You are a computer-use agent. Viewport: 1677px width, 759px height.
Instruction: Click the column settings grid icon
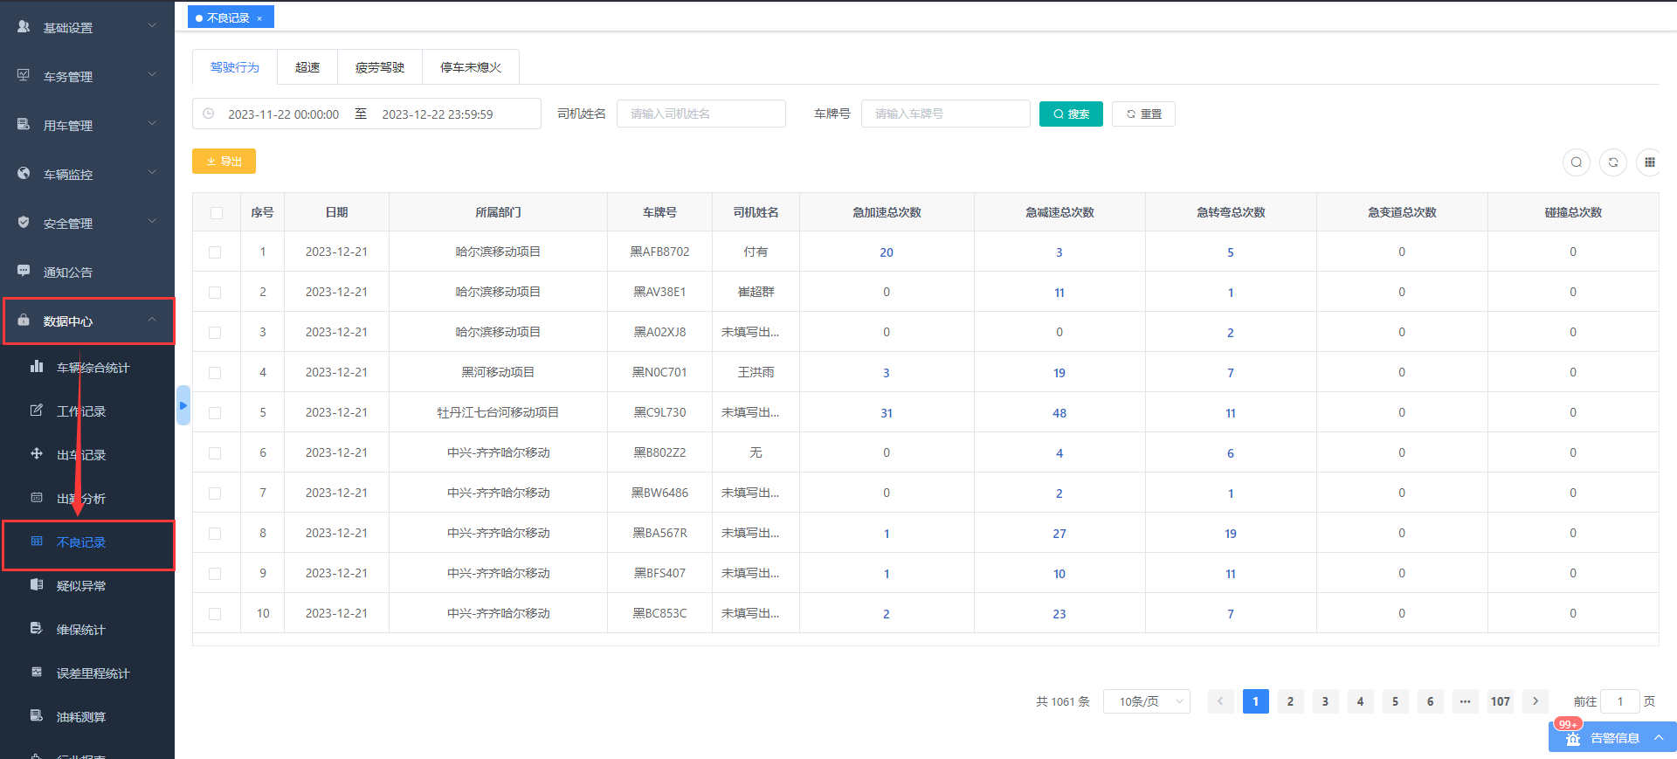[x=1650, y=162]
